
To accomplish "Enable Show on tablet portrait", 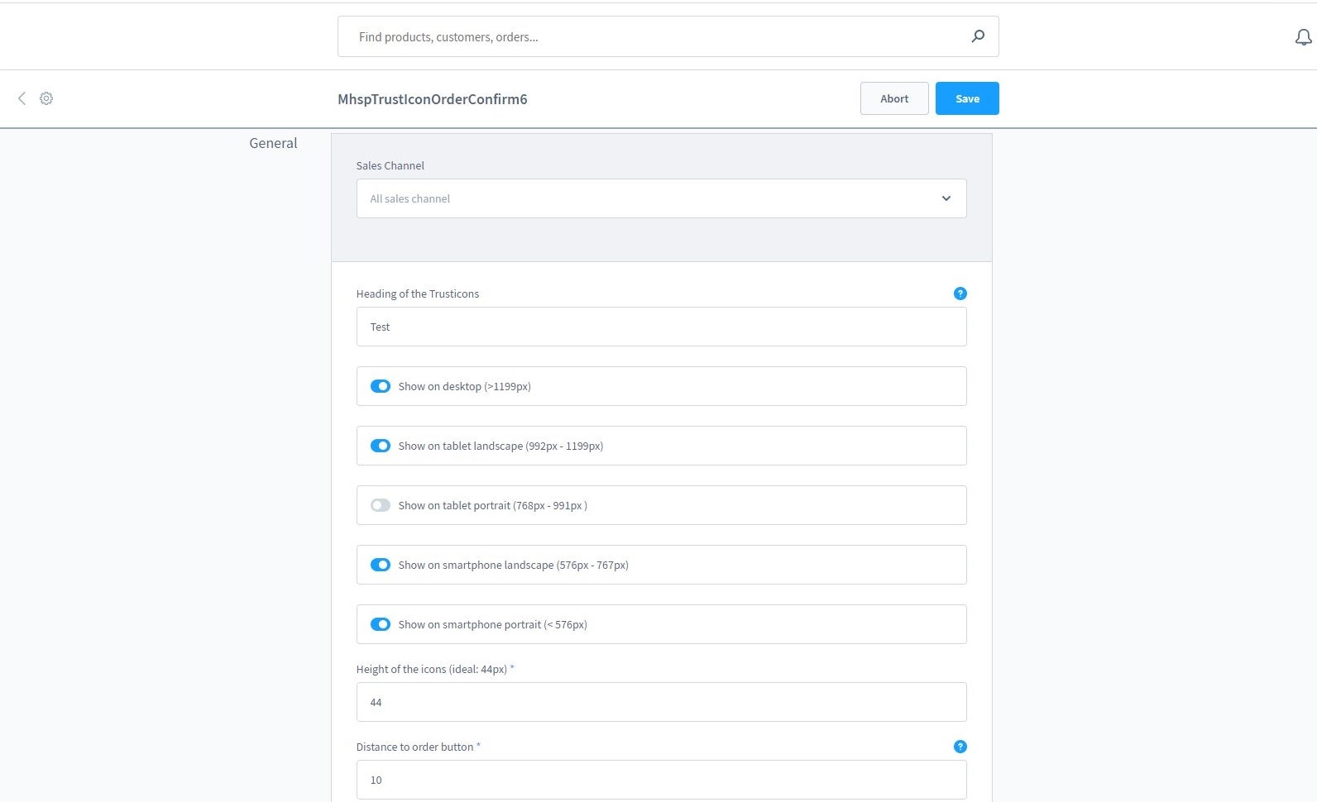I will [381, 505].
